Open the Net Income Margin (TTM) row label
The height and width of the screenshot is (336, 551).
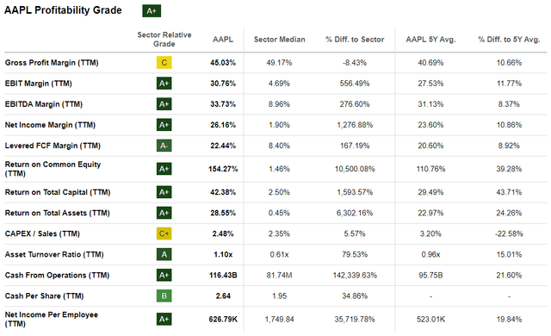point(50,125)
